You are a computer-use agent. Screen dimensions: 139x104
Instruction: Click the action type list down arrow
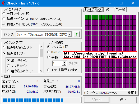coord(41,71)
